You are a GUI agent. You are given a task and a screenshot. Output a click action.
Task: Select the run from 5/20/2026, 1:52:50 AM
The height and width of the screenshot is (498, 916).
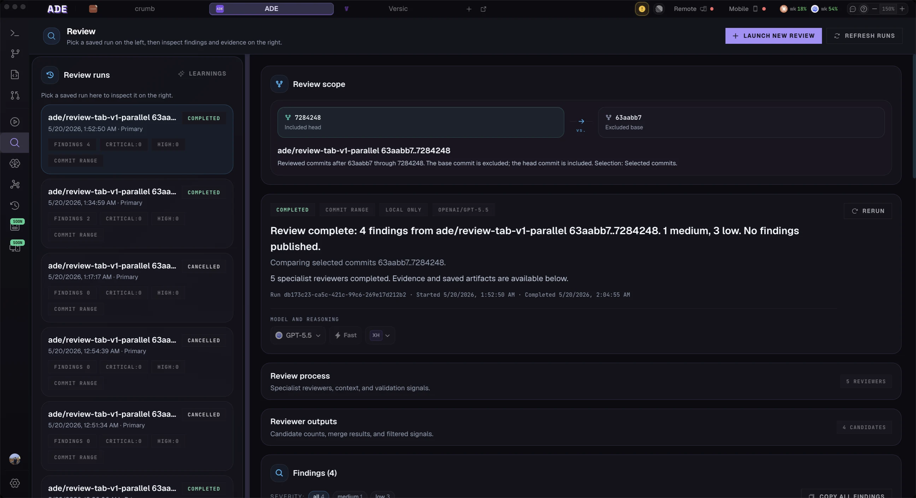pyautogui.click(x=137, y=140)
